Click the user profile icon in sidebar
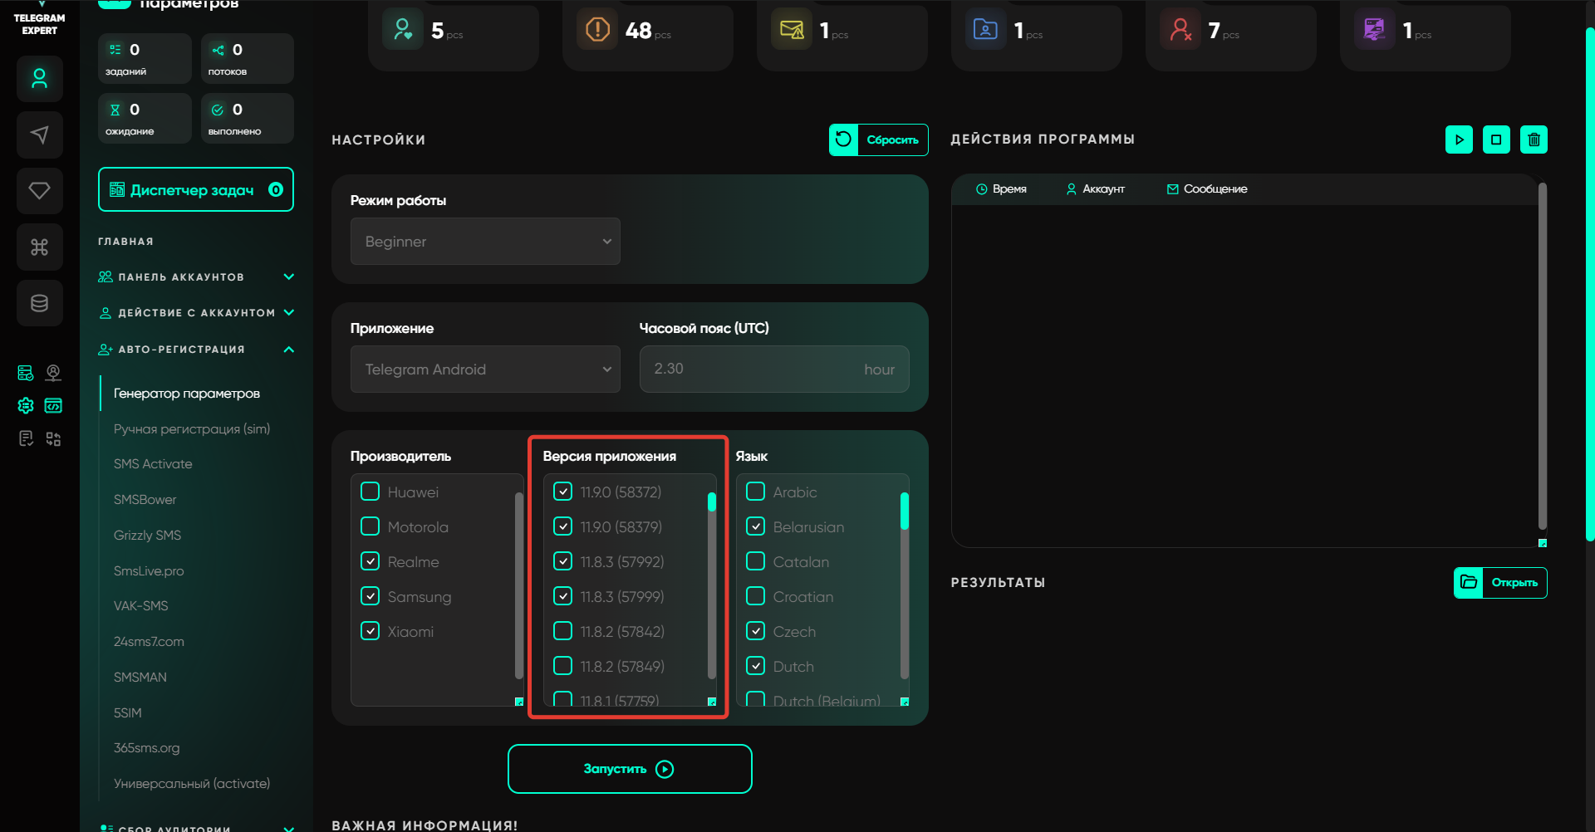1595x832 pixels. click(39, 79)
